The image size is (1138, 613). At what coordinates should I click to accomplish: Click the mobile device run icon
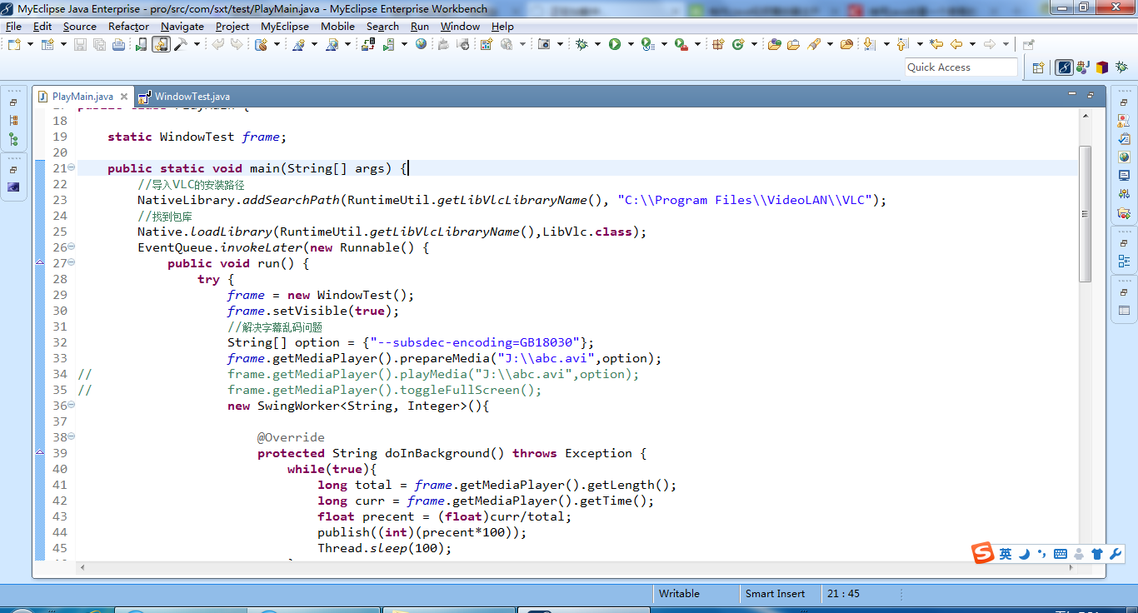coord(141,44)
